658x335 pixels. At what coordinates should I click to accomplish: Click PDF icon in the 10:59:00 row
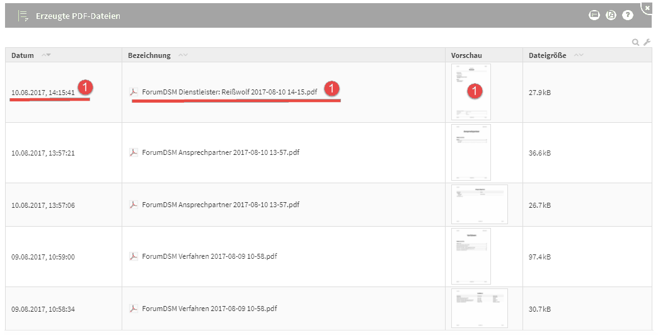click(x=134, y=256)
